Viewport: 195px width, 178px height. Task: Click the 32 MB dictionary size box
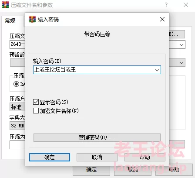(17, 126)
